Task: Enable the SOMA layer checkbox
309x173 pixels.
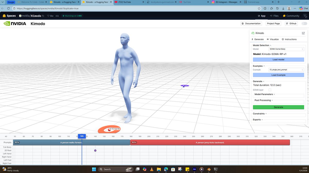Action: coord(270,90)
